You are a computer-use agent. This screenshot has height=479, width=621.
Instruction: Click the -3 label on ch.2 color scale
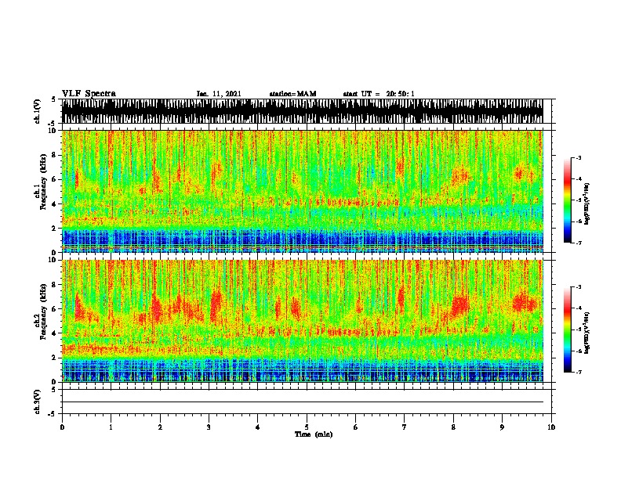click(x=579, y=287)
